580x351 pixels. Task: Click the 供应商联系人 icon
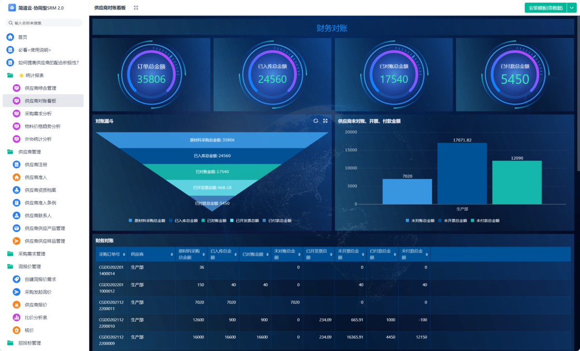click(16, 216)
